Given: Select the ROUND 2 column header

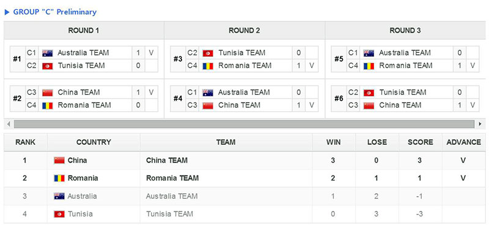Looking at the screenshot, I should (x=244, y=31).
